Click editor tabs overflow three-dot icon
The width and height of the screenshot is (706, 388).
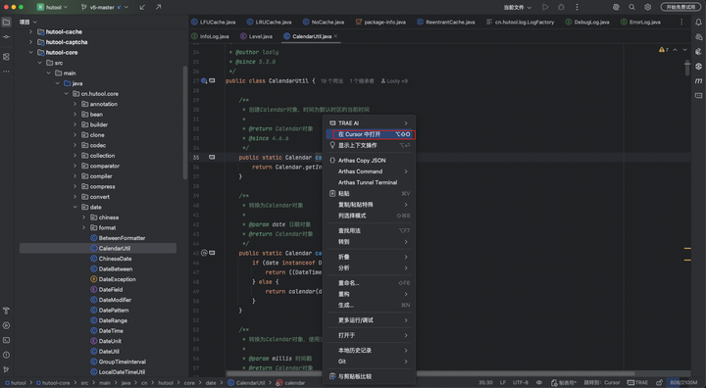tap(681, 23)
